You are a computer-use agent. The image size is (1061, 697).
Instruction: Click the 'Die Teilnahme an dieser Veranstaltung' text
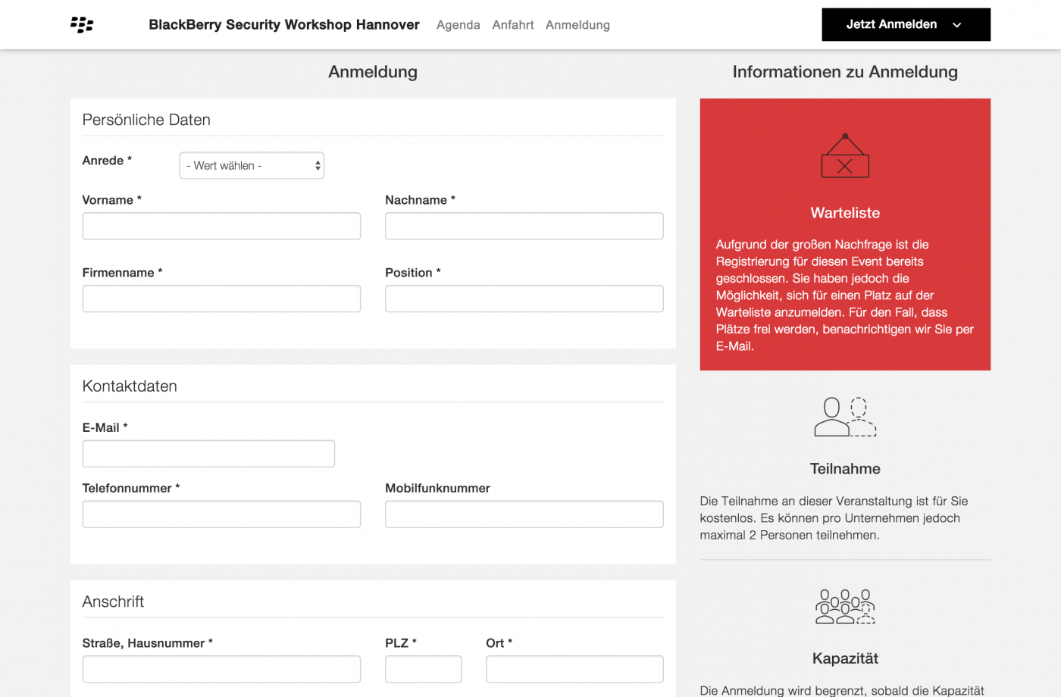click(834, 518)
